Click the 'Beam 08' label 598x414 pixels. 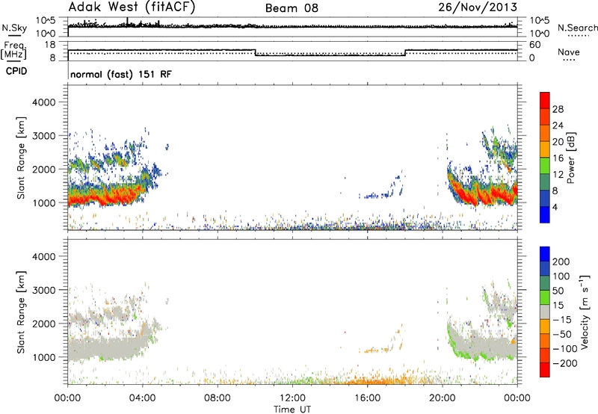click(x=292, y=8)
